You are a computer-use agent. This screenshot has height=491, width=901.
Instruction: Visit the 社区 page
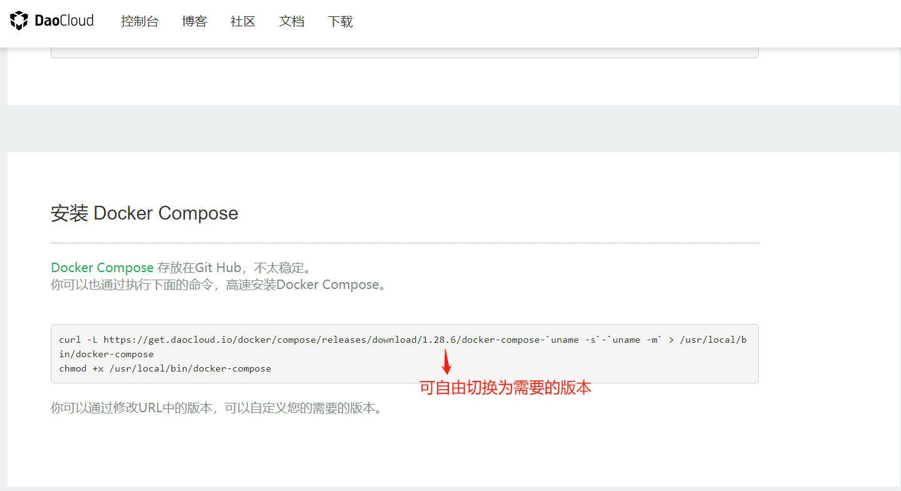(x=243, y=21)
